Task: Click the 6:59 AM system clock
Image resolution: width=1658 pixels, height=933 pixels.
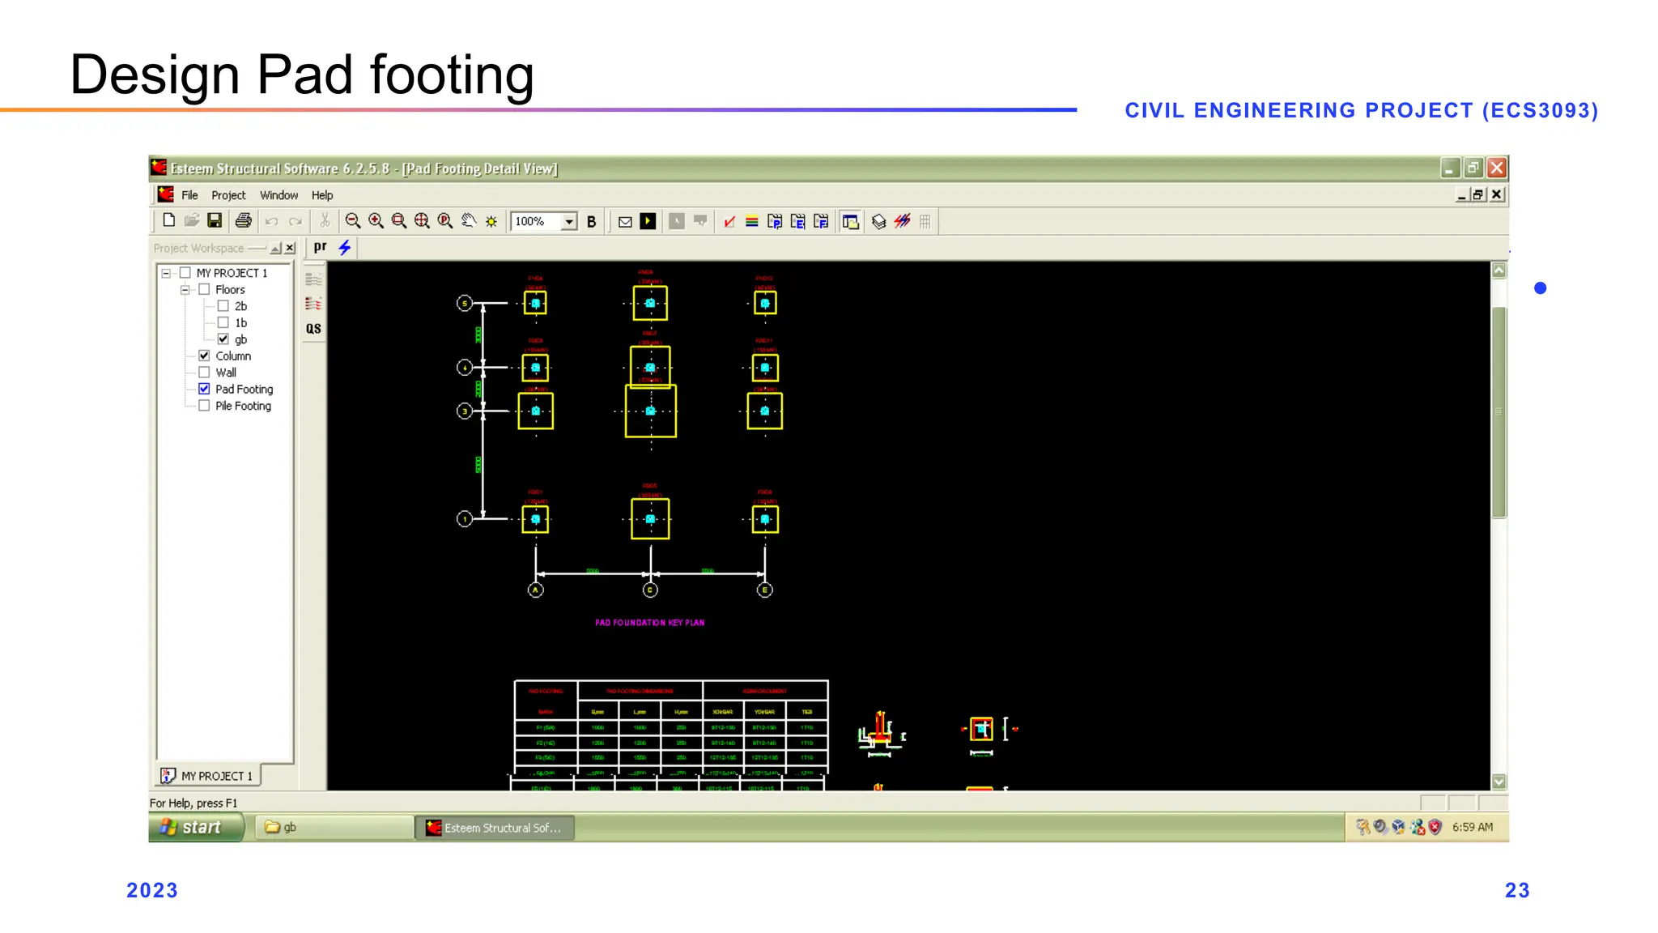Action: pos(1473,827)
